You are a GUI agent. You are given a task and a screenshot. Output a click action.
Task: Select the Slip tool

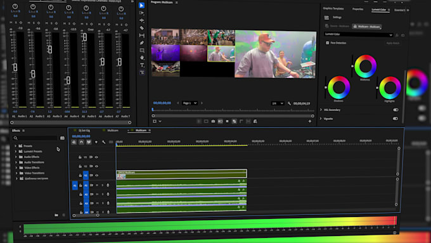click(x=142, y=36)
